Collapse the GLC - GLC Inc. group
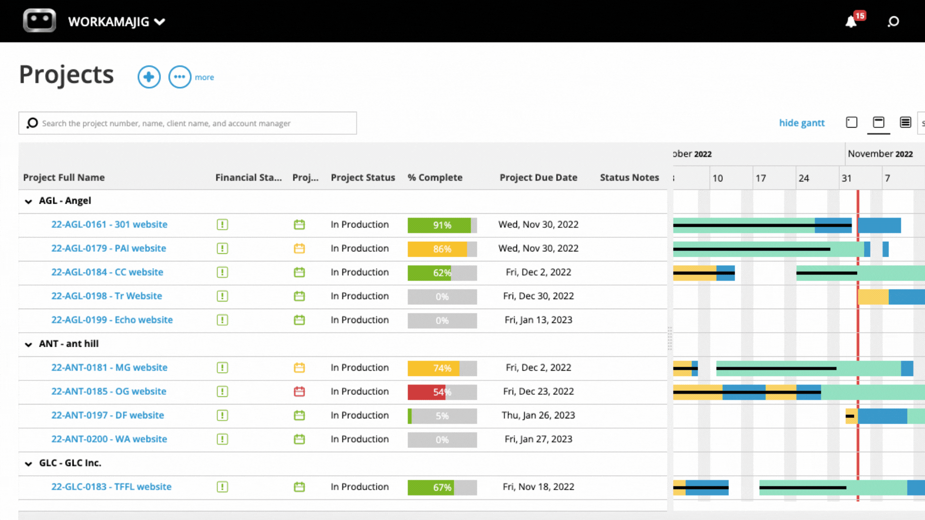 coord(28,464)
